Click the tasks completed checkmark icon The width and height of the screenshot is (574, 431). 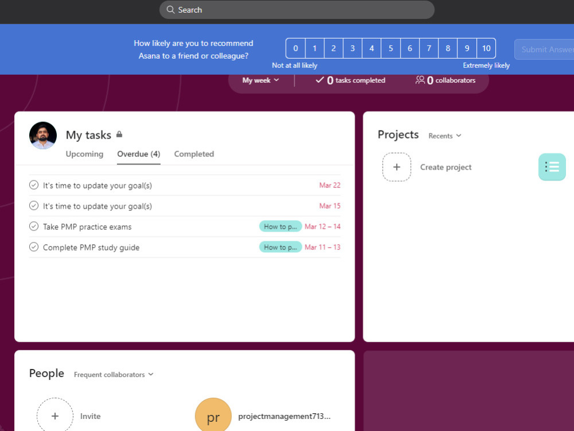320,80
